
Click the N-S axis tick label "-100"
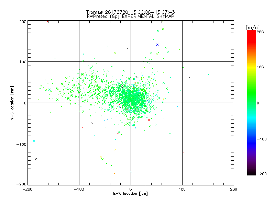(x=21, y=144)
